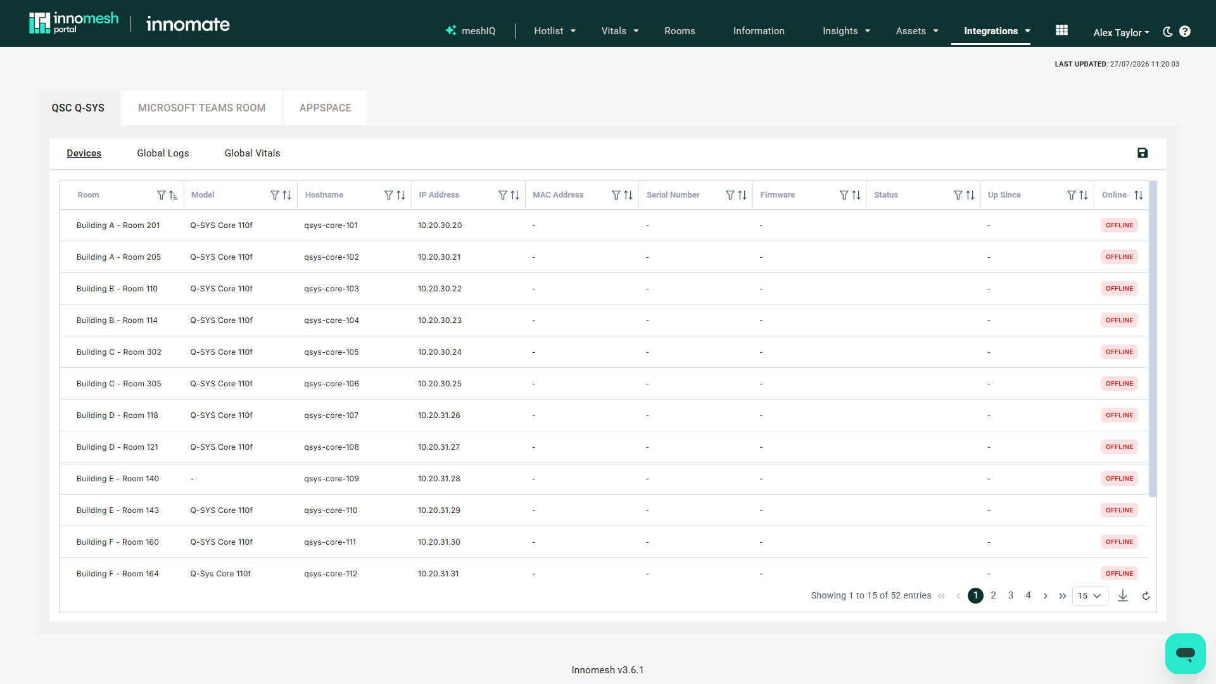Filter the Room column
This screenshot has height=684, width=1216.
[161, 195]
